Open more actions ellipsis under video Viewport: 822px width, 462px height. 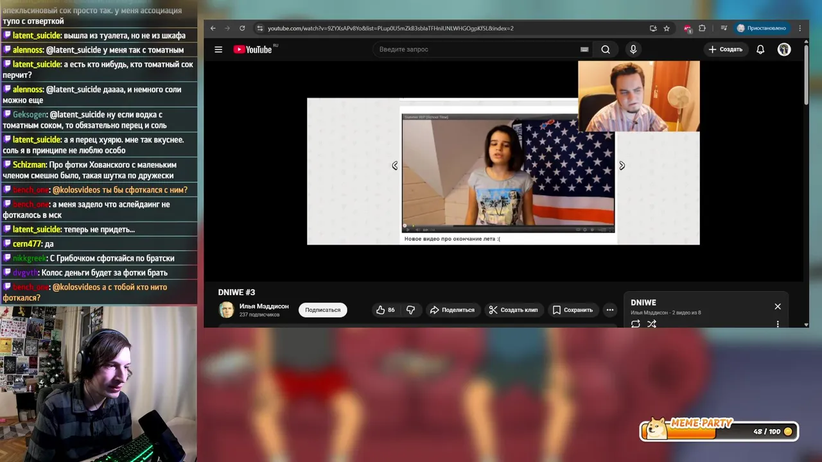(x=609, y=310)
